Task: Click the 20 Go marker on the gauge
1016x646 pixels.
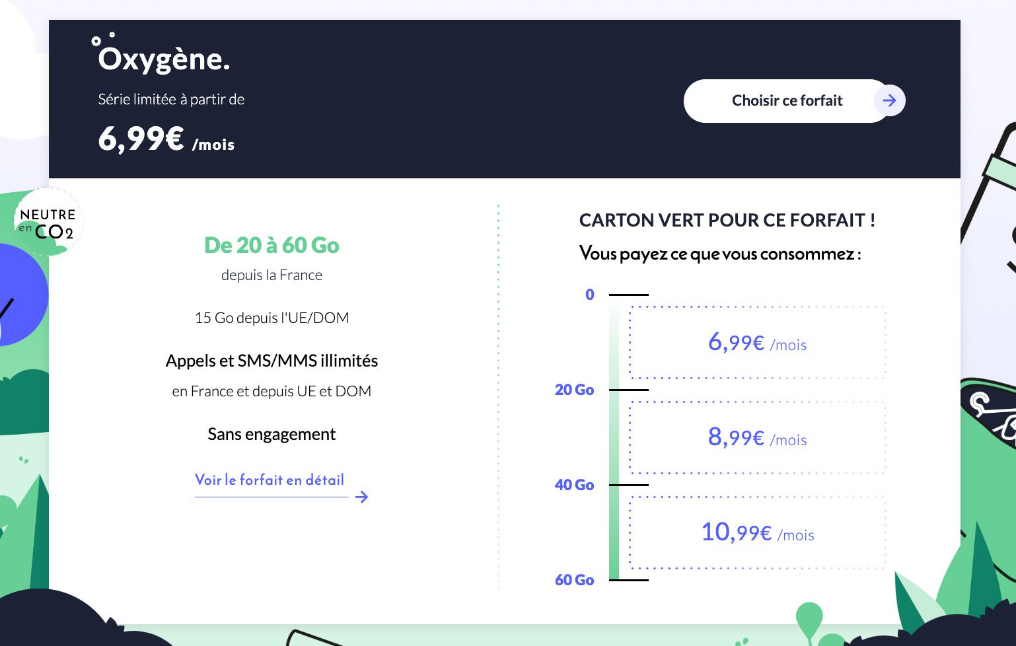Action: coord(575,390)
